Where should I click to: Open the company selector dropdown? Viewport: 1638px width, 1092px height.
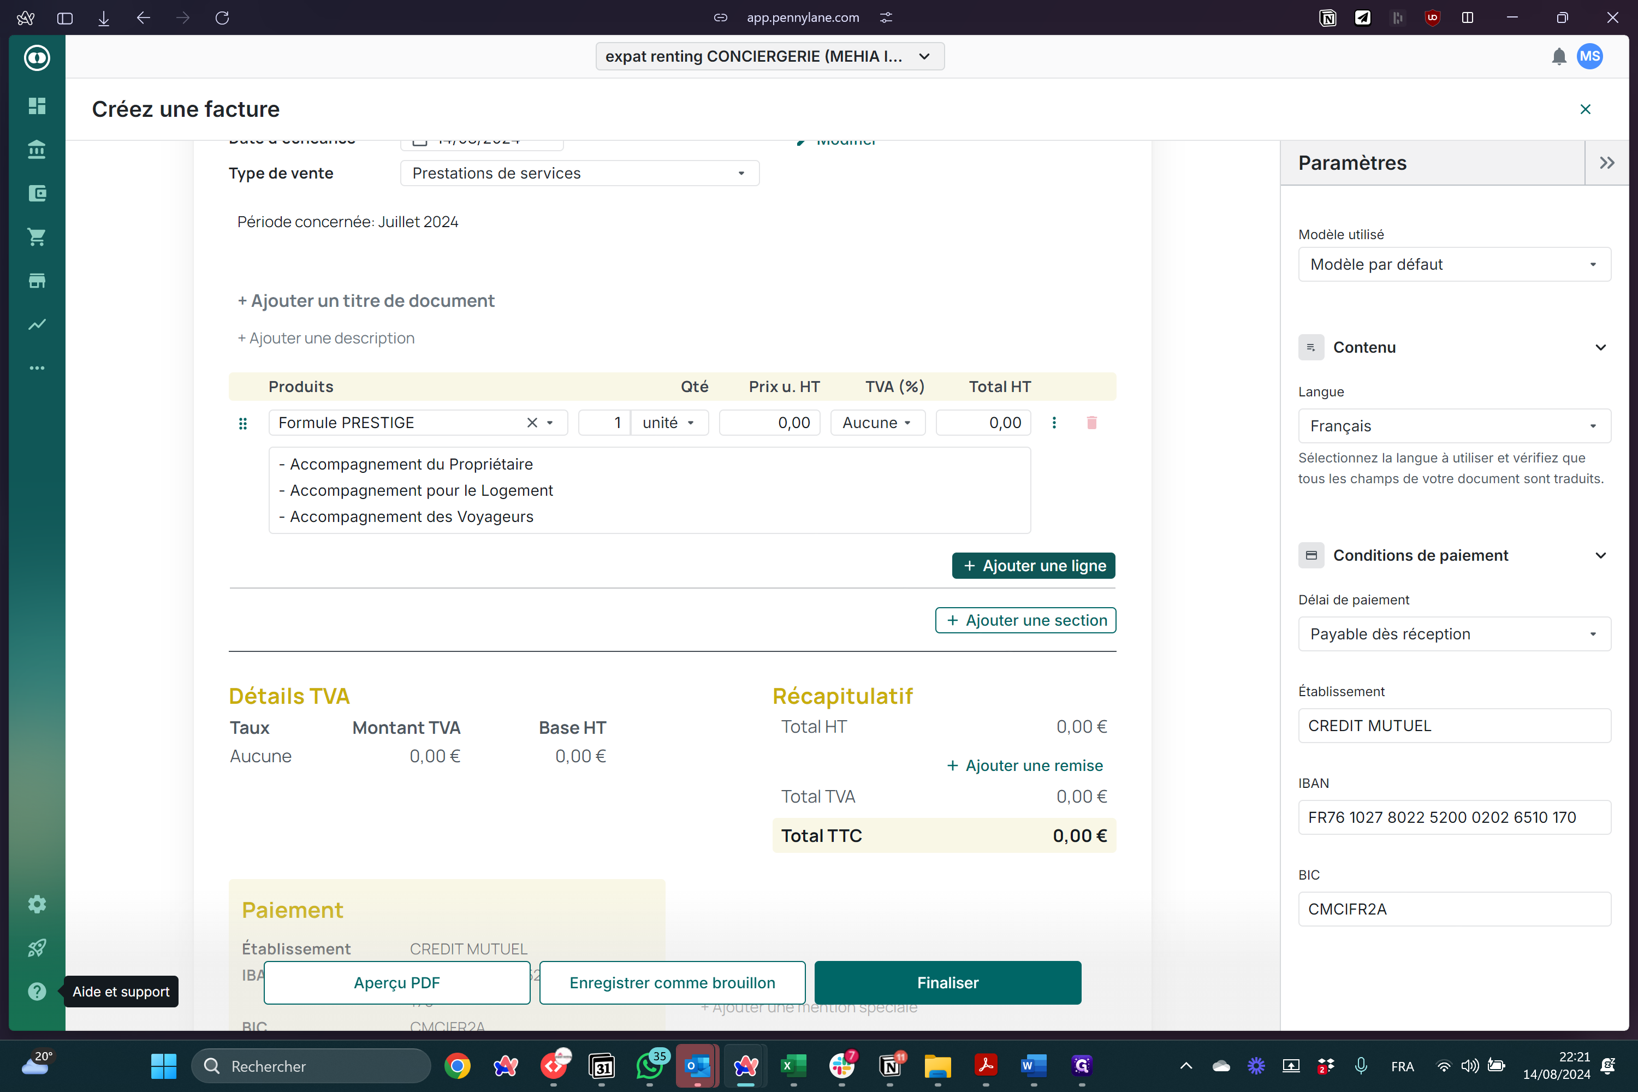769,56
